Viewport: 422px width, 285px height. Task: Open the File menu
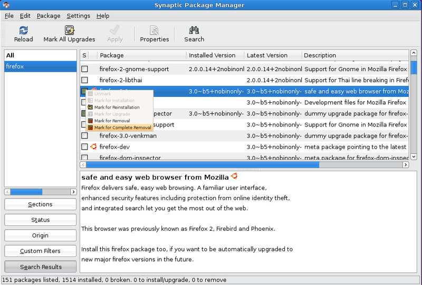tap(9, 16)
